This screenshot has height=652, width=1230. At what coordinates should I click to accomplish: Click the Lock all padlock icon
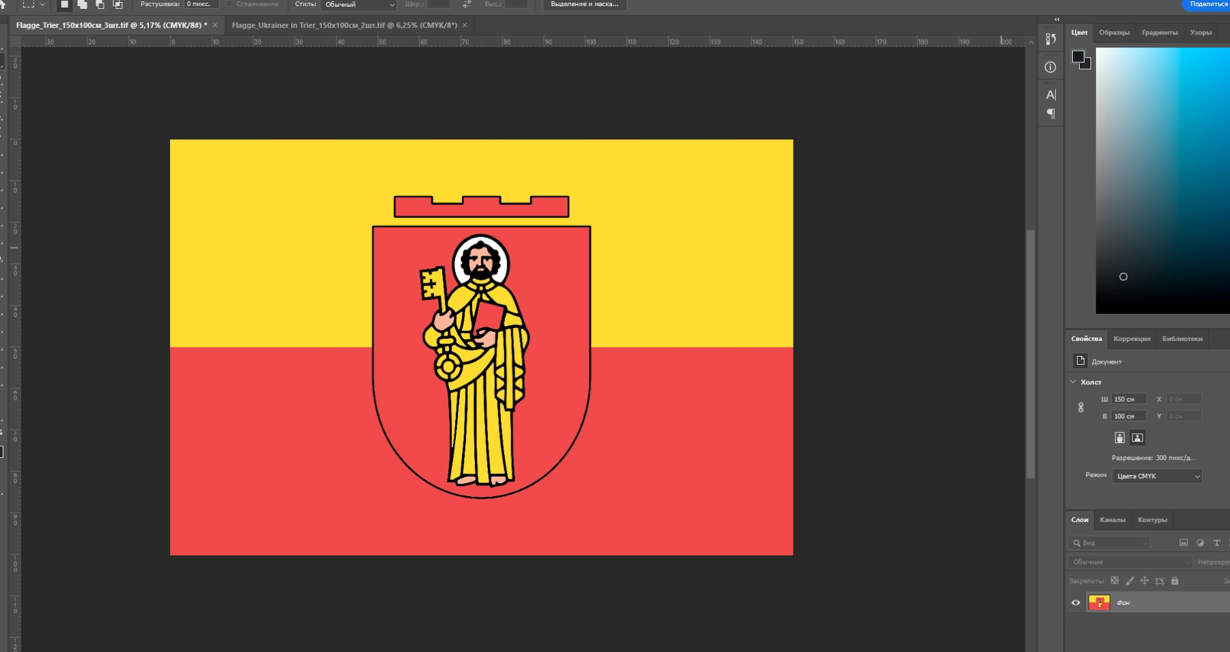(x=1175, y=581)
